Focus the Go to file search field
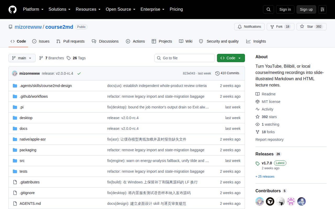 point(185,58)
